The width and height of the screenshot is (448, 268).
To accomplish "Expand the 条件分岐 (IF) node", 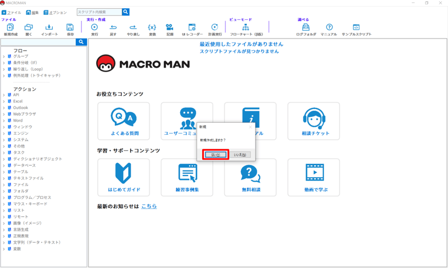I will pyautogui.click(x=4, y=63).
